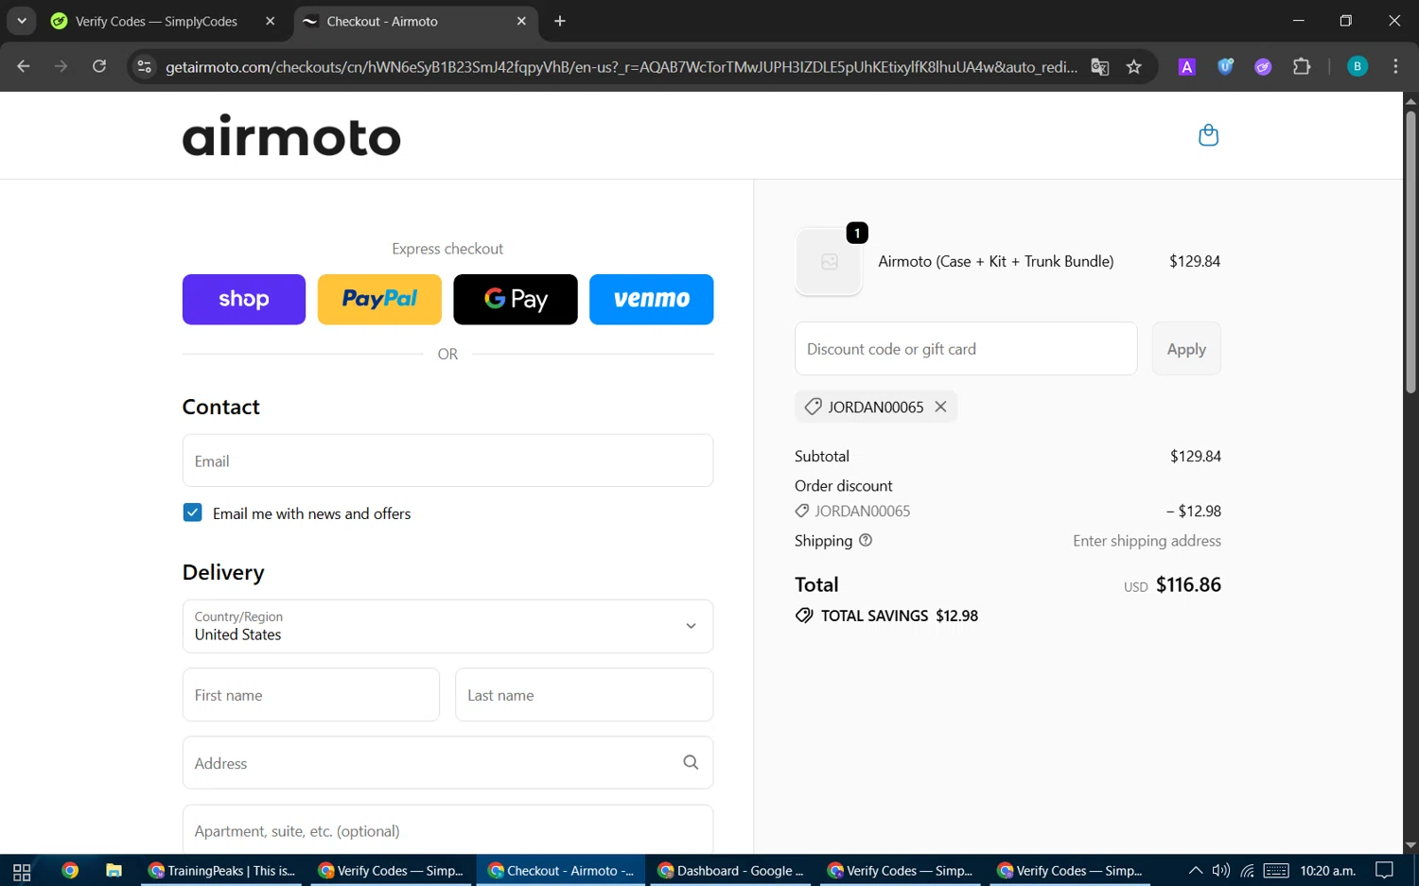Open Chrome from the taskbar pinned icon
This screenshot has width=1419, height=886.
[x=70, y=871]
